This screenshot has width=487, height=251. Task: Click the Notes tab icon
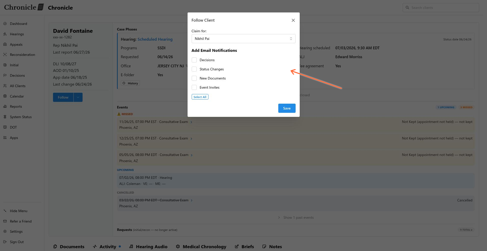click(x=264, y=246)
